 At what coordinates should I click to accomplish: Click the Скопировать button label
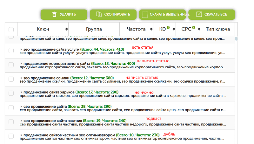pyautogui.click(x=117, y=14)
